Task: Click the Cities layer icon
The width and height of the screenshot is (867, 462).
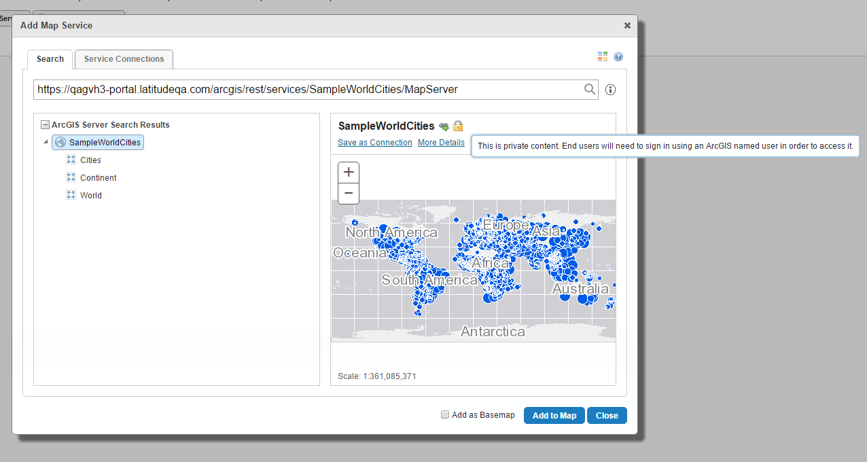Action: click(x=71, y=160)
